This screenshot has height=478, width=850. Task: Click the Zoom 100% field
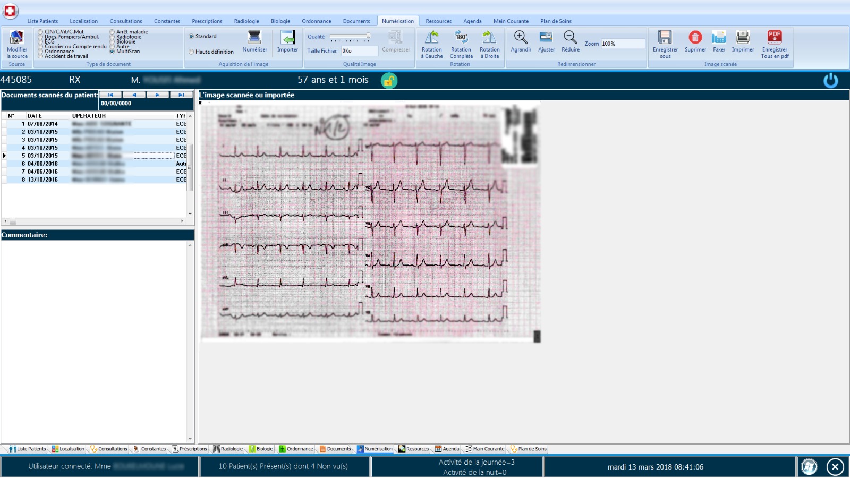(x=623, y=44)
